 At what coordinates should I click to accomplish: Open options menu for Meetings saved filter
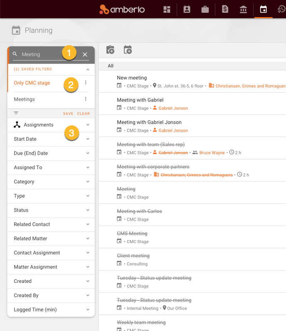pos(86,99)
